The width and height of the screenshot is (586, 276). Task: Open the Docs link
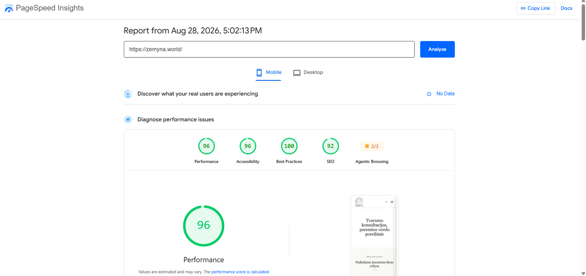(x=566, y=8)
